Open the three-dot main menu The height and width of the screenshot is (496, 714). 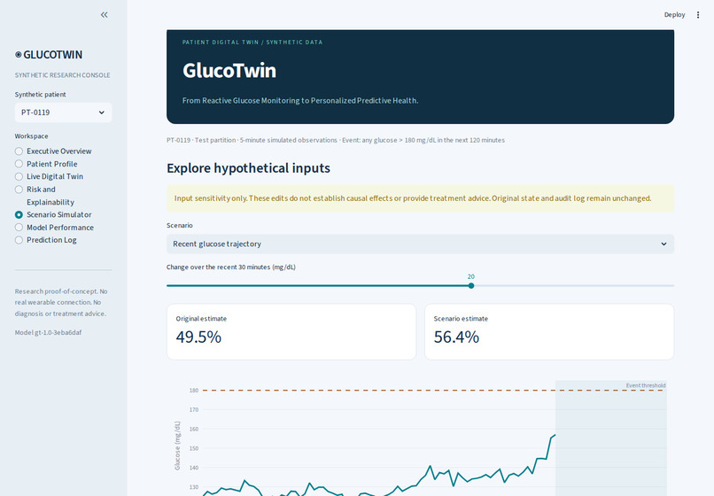697,14
